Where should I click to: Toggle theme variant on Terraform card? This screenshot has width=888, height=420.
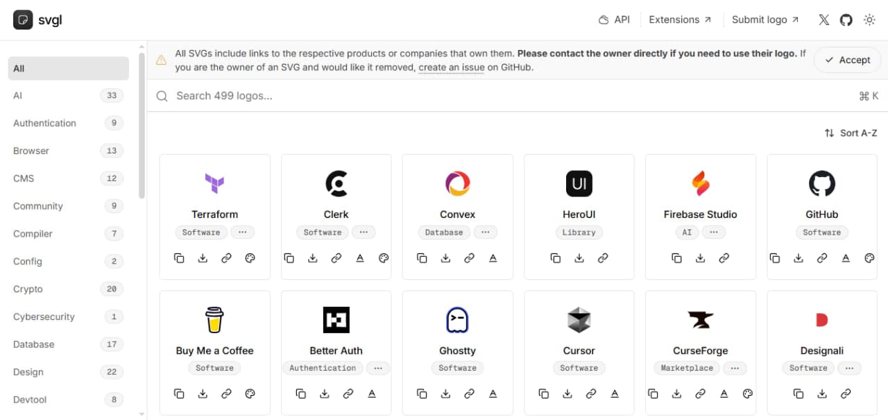click(x=250, y=258)
